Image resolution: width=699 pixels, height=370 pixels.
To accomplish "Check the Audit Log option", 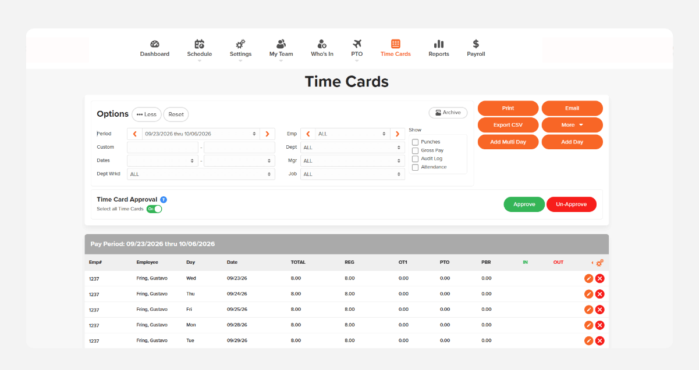I will (415, 159).
